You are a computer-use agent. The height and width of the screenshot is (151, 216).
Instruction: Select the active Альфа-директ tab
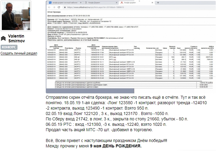(130, 3)
